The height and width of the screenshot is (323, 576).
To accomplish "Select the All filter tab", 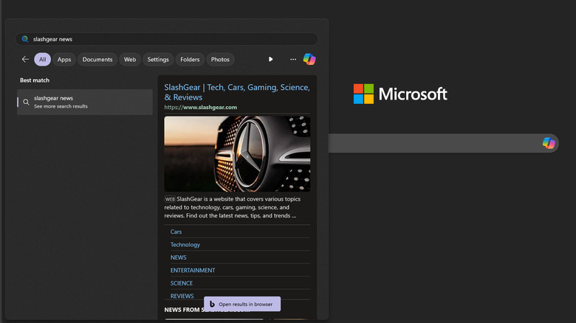I will coord(43,60).
